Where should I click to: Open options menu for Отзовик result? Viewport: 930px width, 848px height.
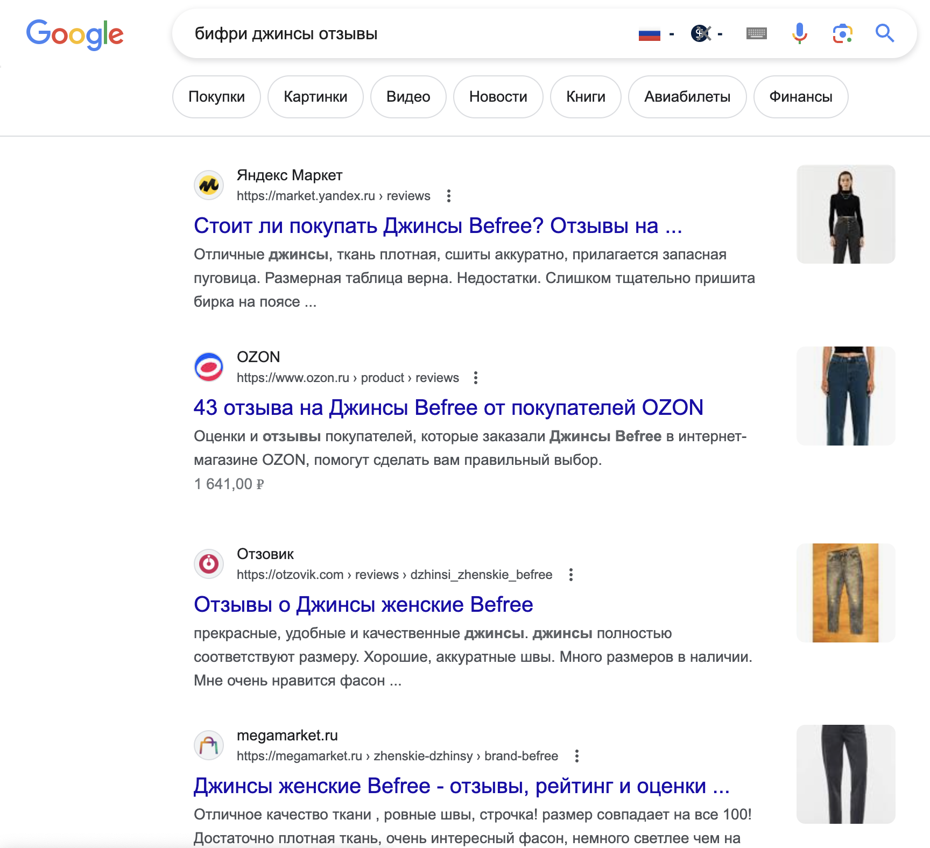pyautogui.click(x=570, y=575)
